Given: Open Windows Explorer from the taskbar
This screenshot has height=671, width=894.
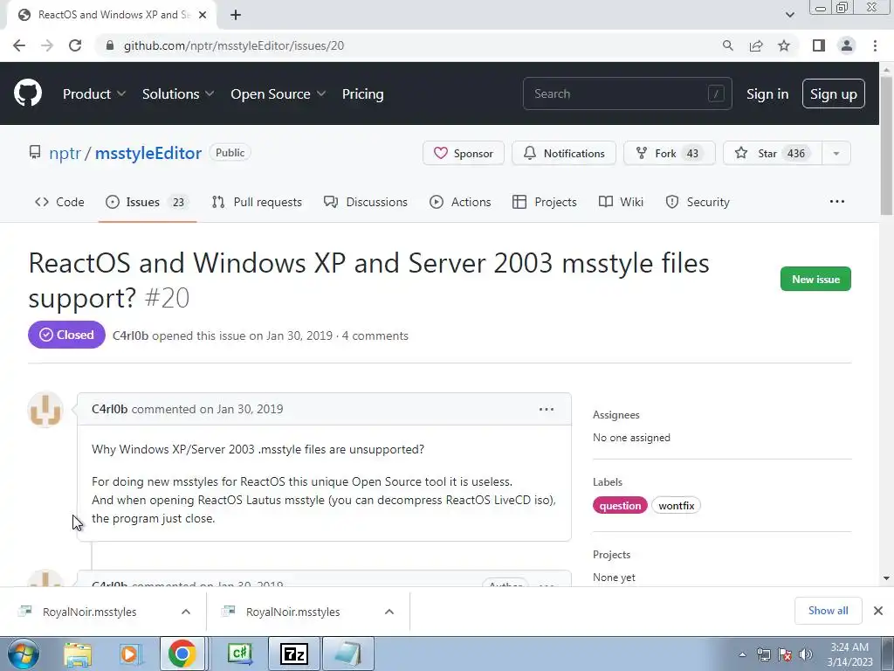Looking at the screenshot, I should coord(78,654).
